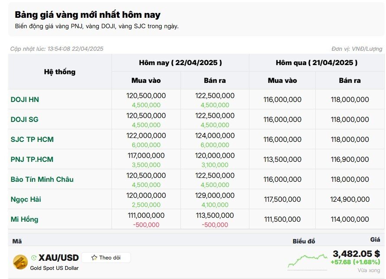386x279 pixels.
Task: Click the star icon in Theo dõi button
Action: click(94, 258)
